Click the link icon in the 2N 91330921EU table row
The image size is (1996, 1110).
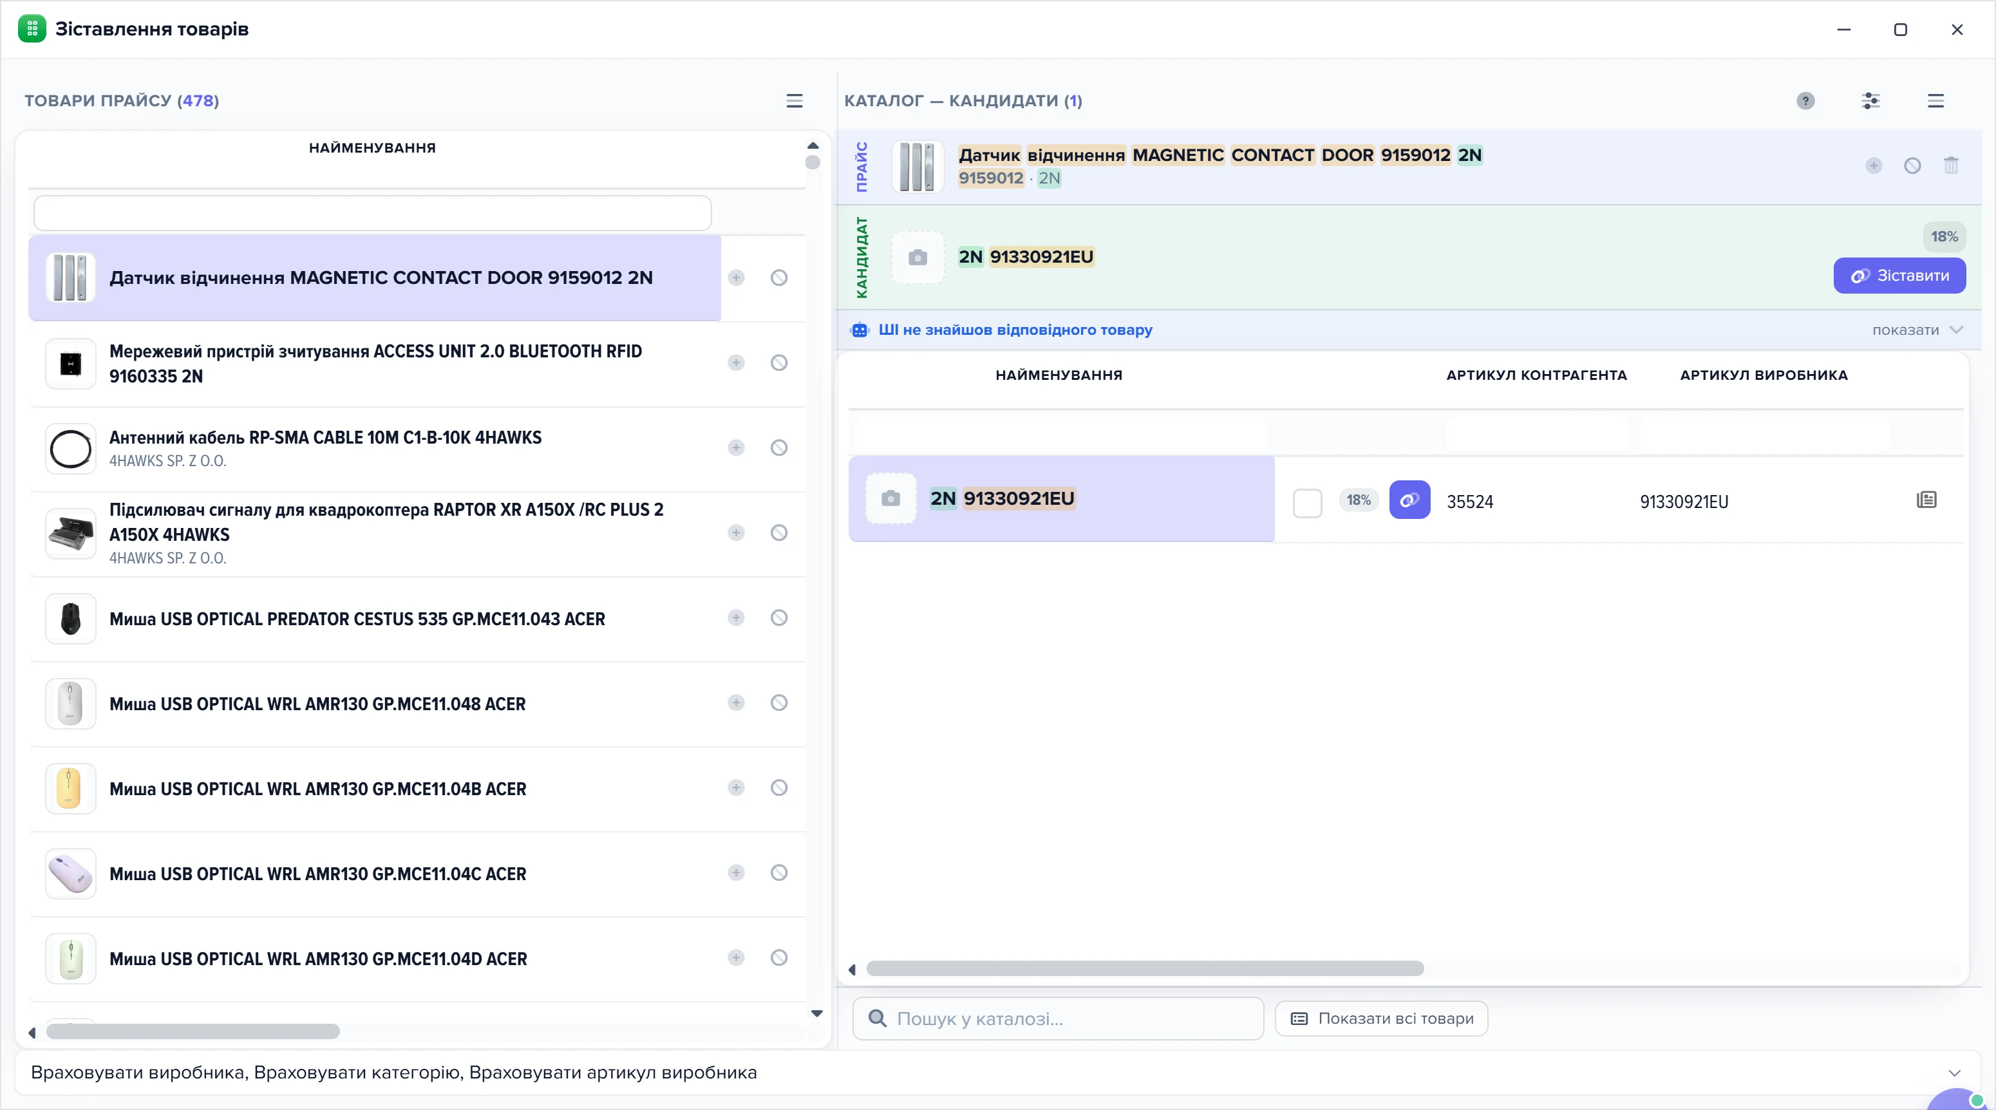point(1409,500)
